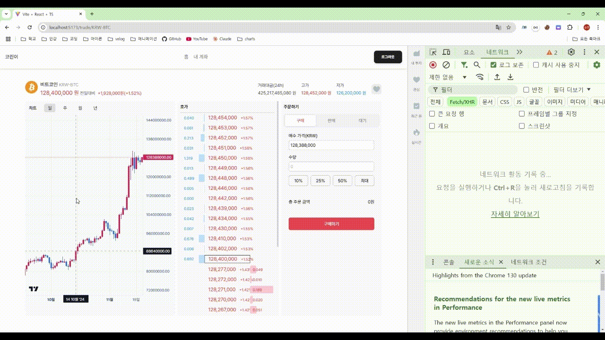Click the heart favorite icon beside price stats
This screenshot has width=605, height=340.
(376, 89)
